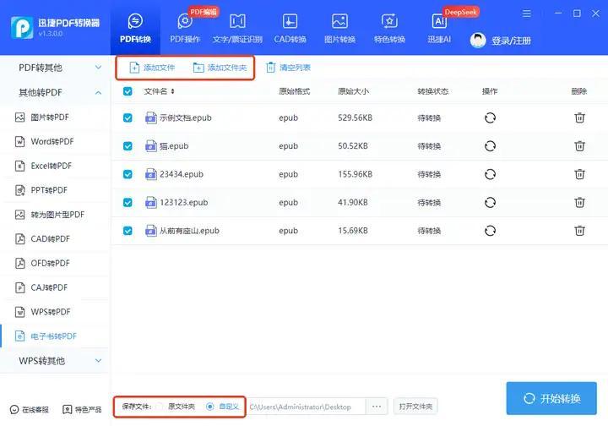Collapse the 其他转PDF section
608x426 pixels.
coord(98,92)
